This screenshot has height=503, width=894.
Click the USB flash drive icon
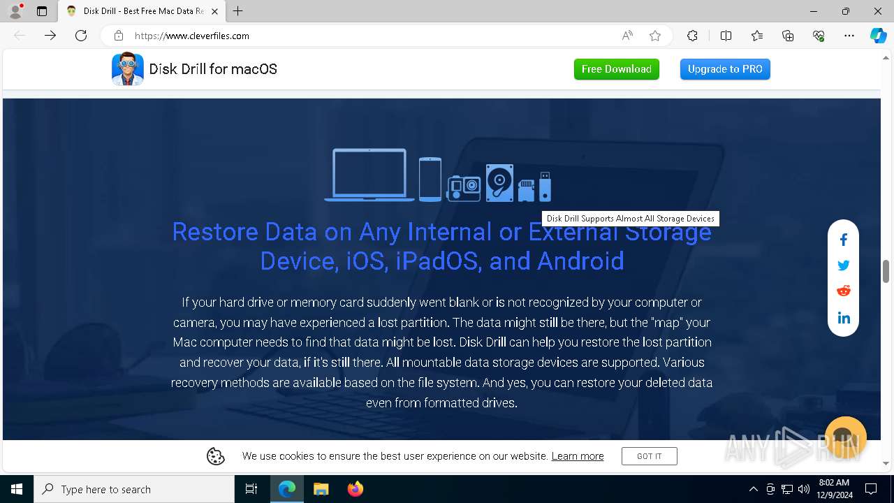click(x=545, y=187)
